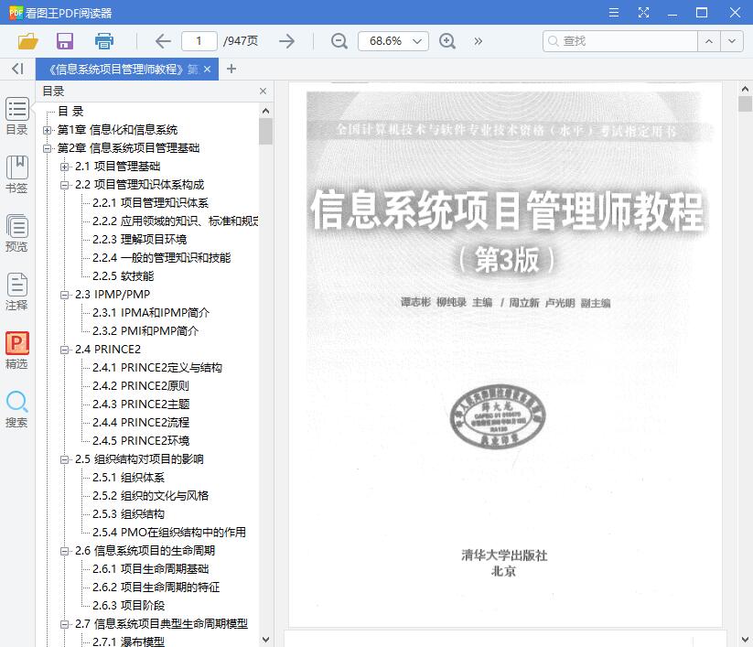Switch to the 信息系统项目管理师教程 document tab
This screenshot has width=753, height=647.
coord(123,70)
